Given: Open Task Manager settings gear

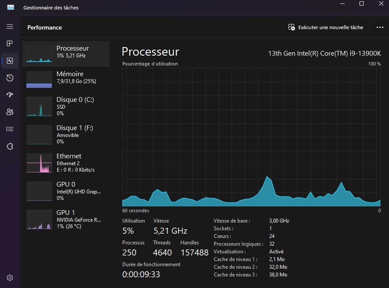Looking at the screenshot, I should pyautogui.click(x=10, y=278).
